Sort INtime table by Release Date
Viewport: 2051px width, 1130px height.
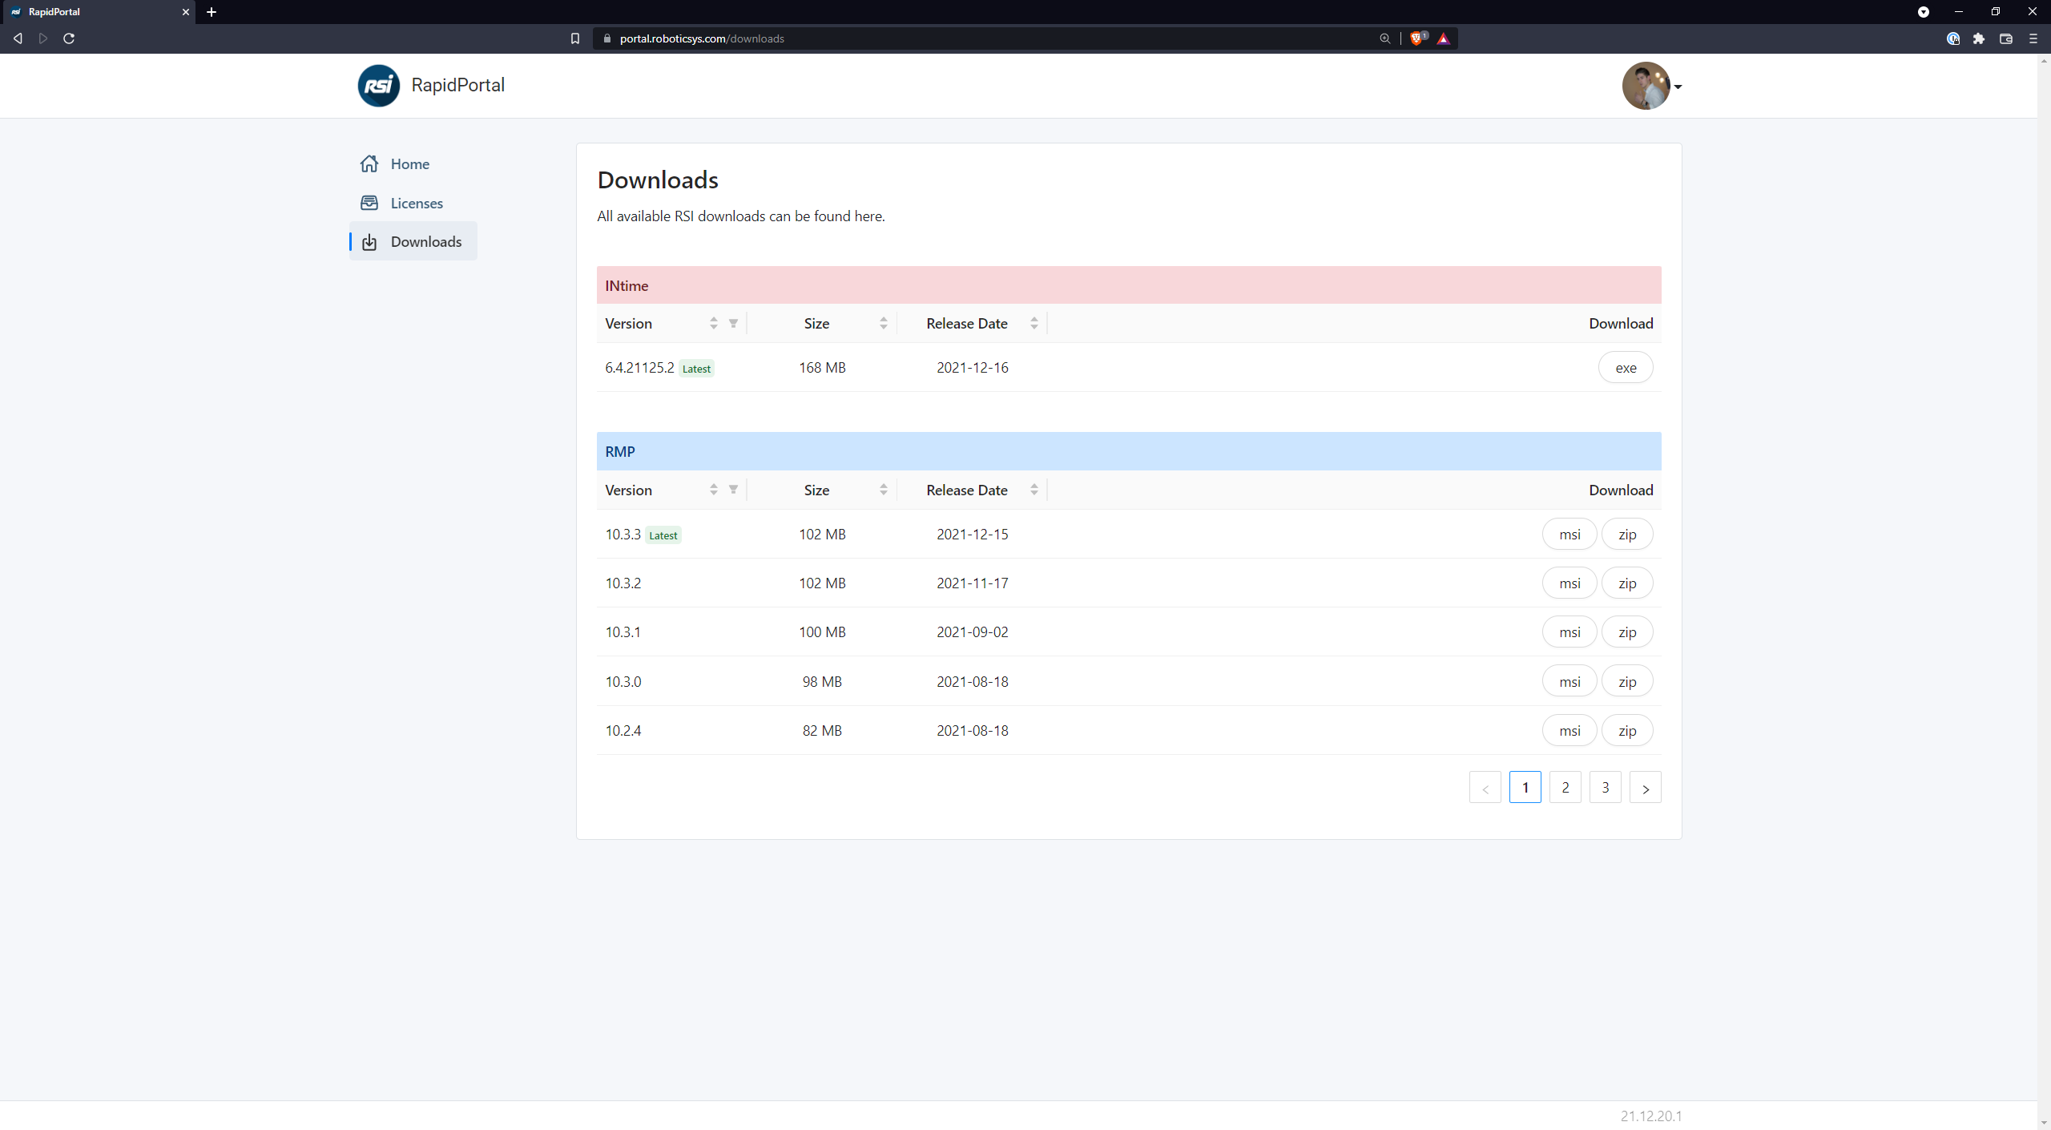pyautogui.click(x=1034, y=323)
